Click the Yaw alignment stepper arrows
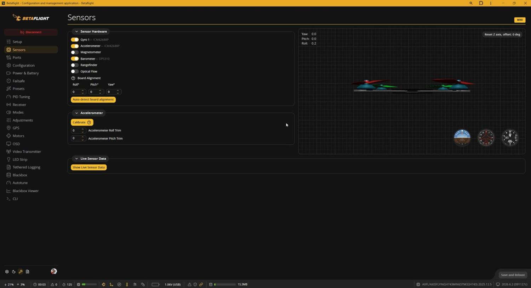The image size is (531, 288). [x=118, y=92]
